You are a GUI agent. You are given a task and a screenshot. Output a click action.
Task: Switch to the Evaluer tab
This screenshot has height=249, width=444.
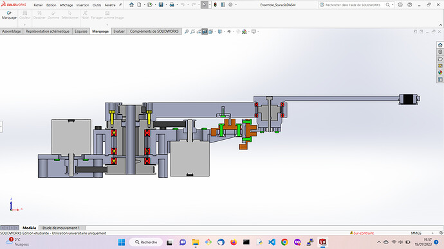[x=119, y=31]
